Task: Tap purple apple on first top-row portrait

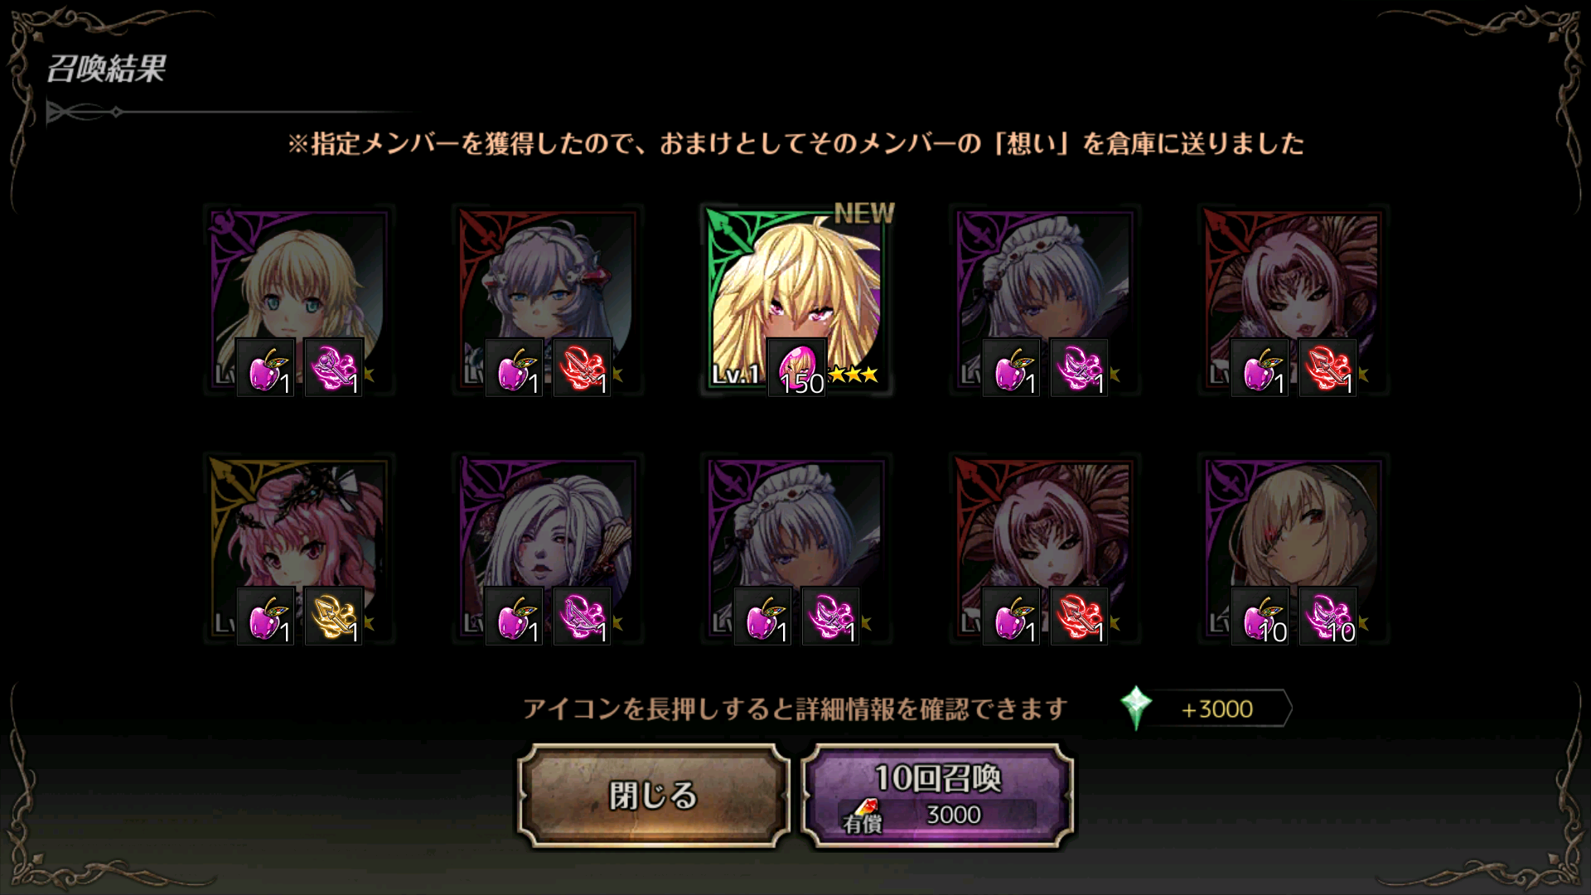Action: click(x=265, y=367)
